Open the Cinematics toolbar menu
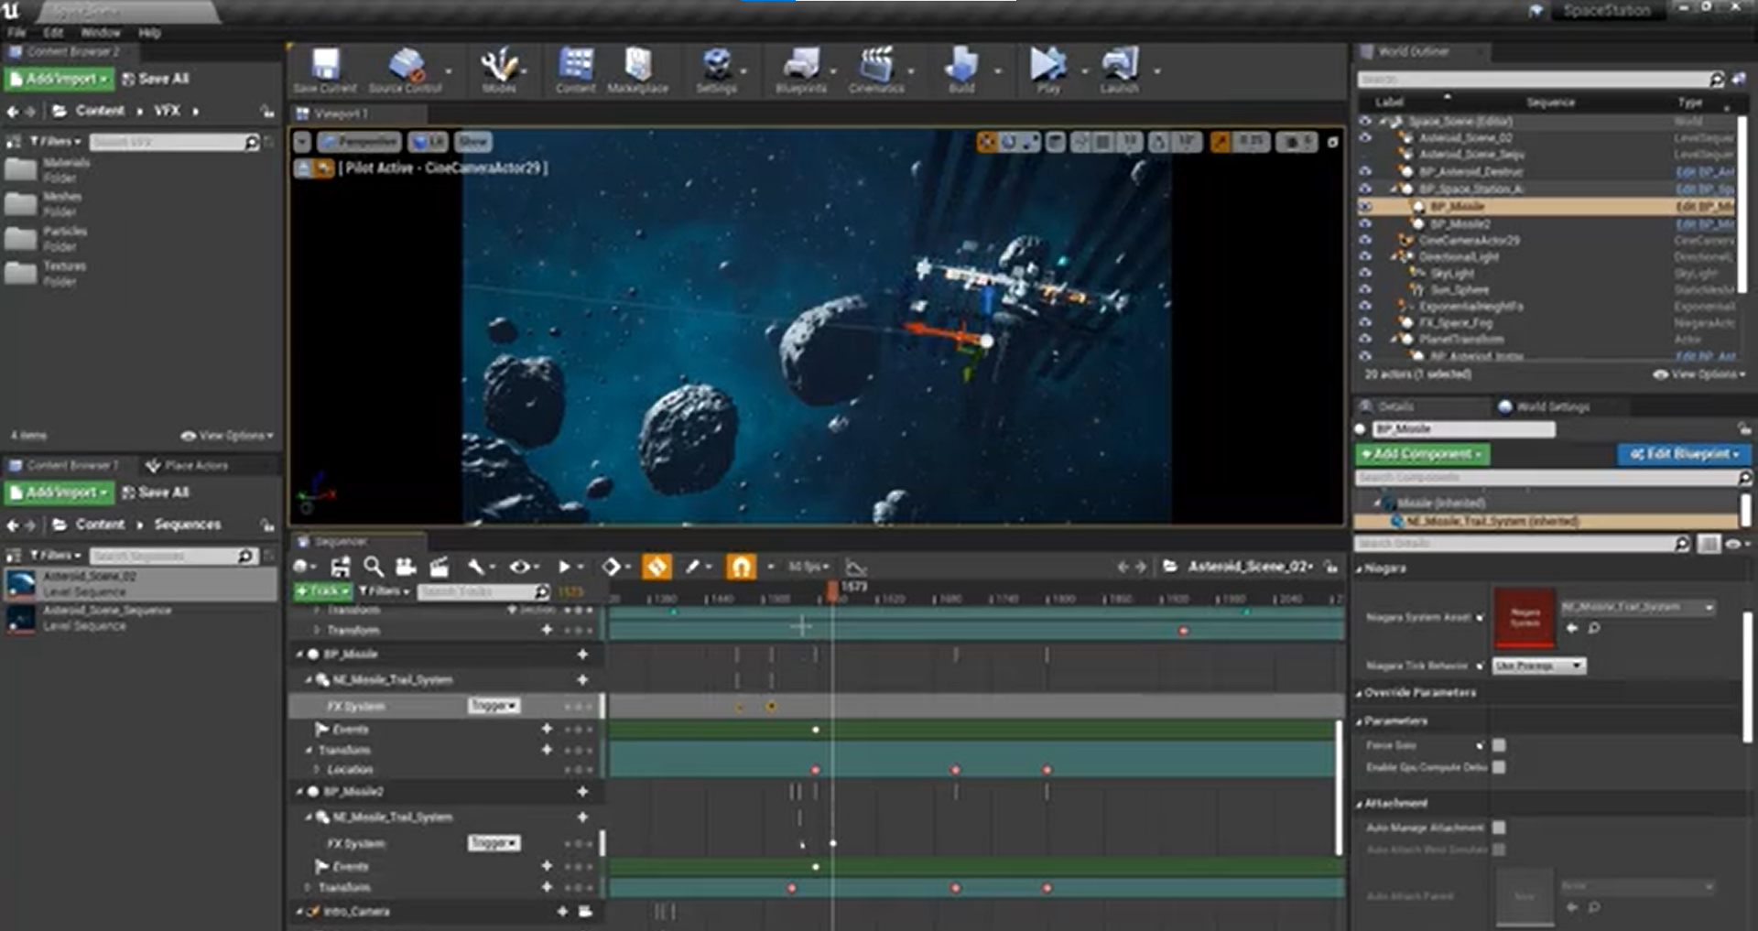Screen dimensions: 1758x931 (876, 70)
